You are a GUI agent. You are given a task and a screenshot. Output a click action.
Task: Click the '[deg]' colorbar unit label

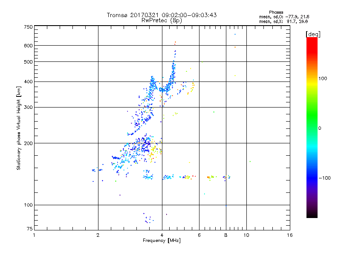313,34
